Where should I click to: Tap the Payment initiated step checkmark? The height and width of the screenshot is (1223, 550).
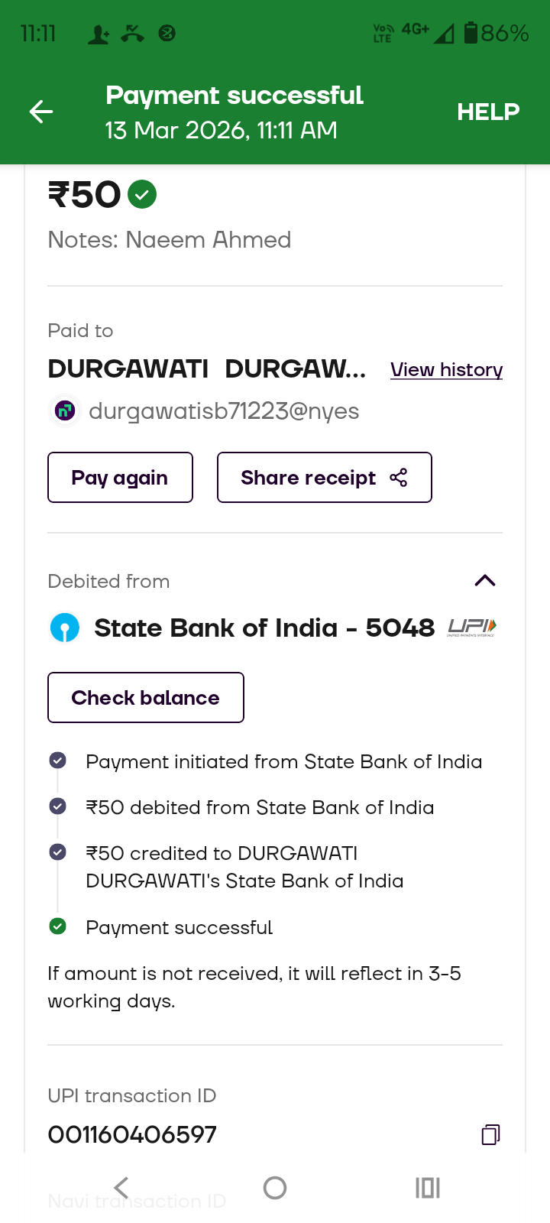(x=57, y=761)
